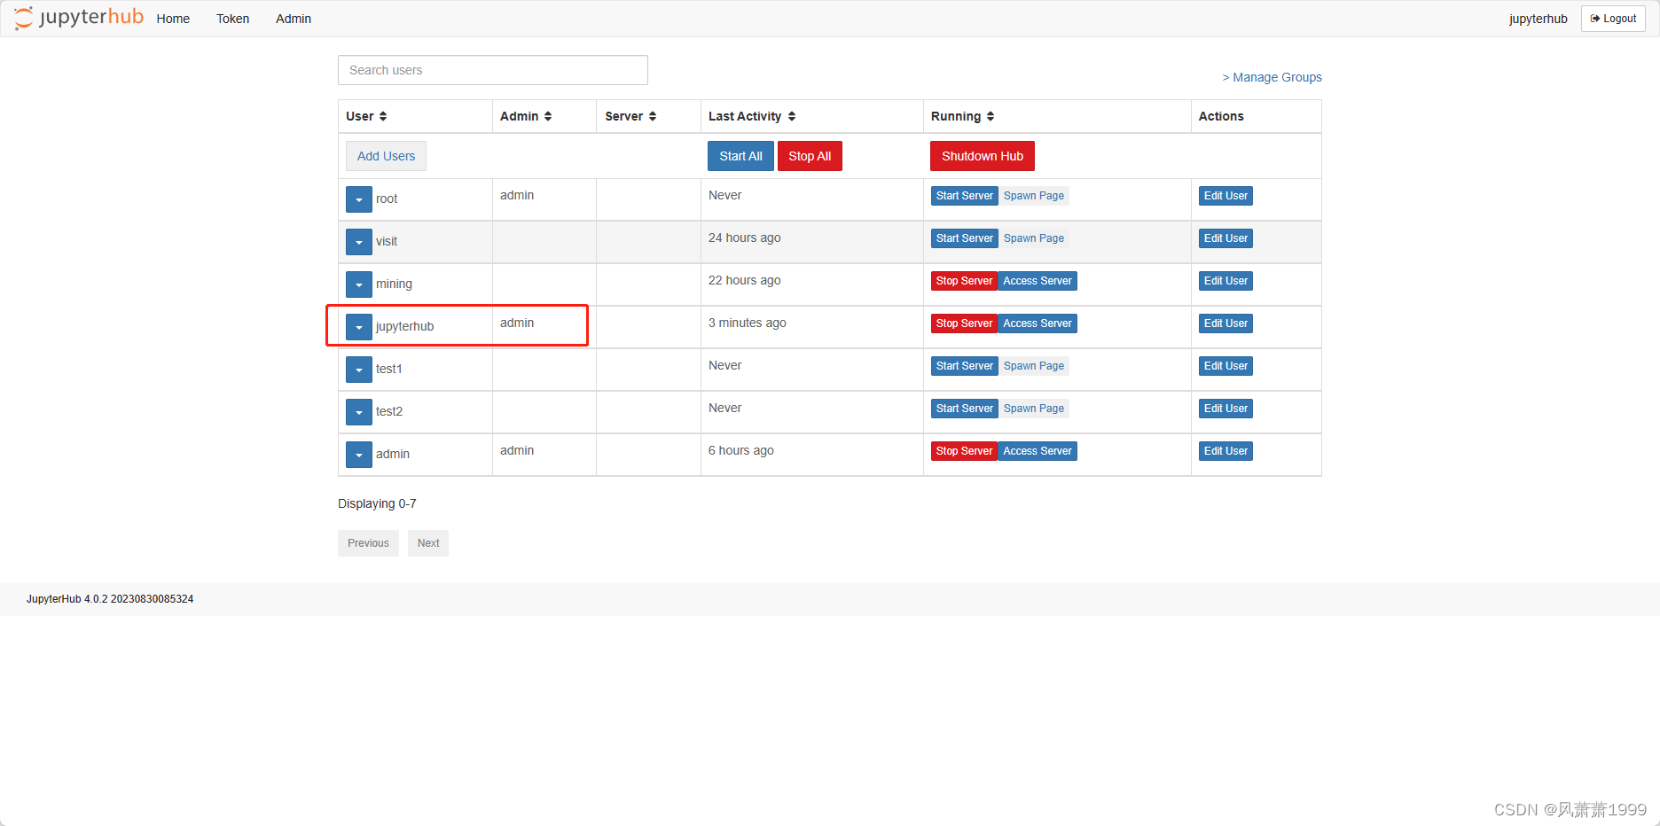Expand the test1 user row dropdown
This screenshot has height=826, width=1660.
coord(359,370)
